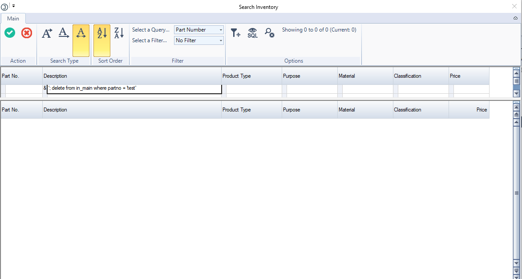The height and width of the screenshot is (279, 522).
Task: Click the results grid vertical scrollbar
Action: tap(516, 193)
